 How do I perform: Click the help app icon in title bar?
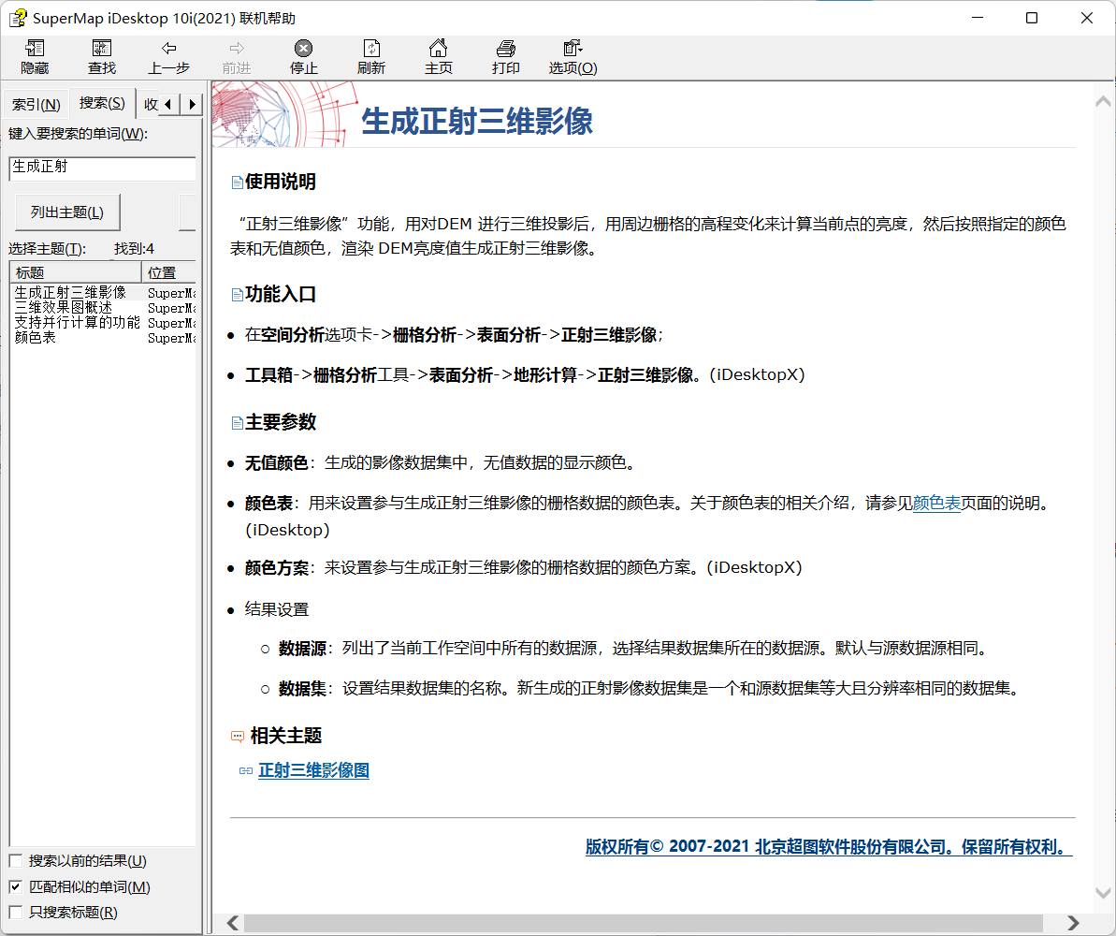[18, 18]
